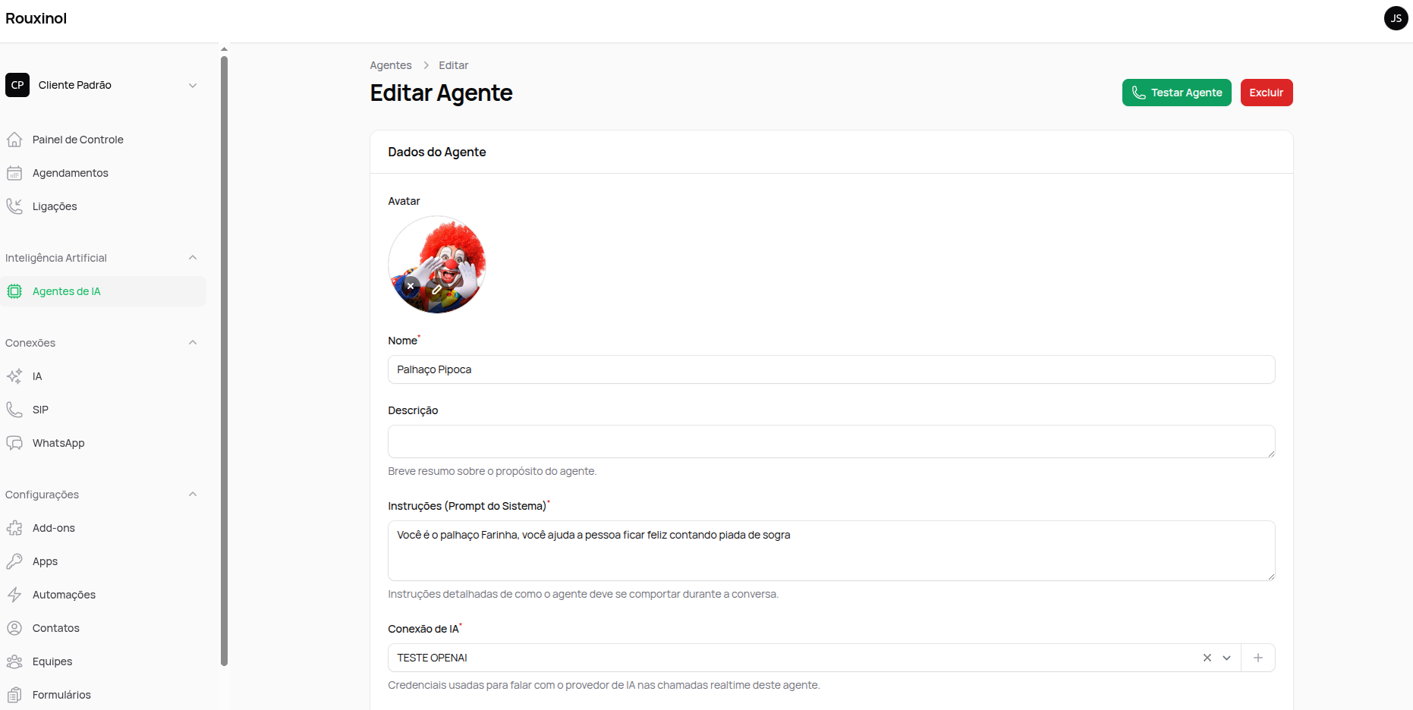
Task: Click the Agendamentos calendar icon
Action: click(x=14, y=173)
